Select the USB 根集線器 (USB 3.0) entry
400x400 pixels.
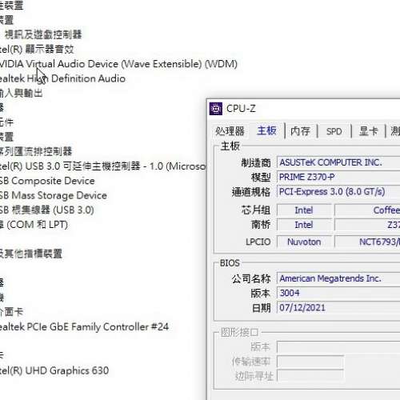tap(47, 210)
